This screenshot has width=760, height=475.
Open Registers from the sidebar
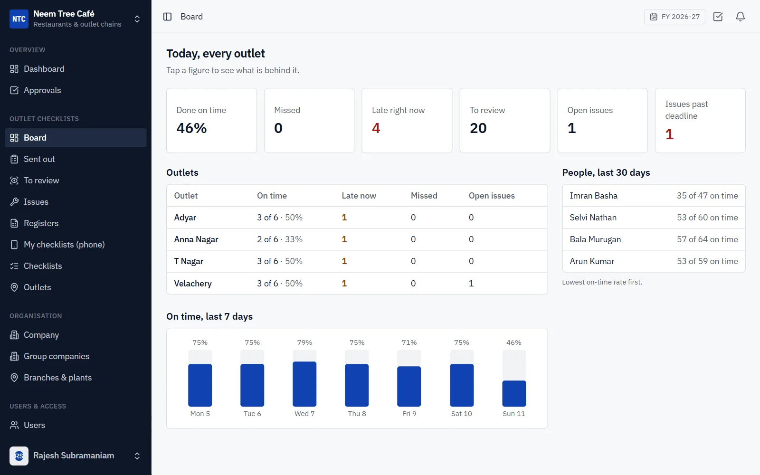[x=76, y=223]
